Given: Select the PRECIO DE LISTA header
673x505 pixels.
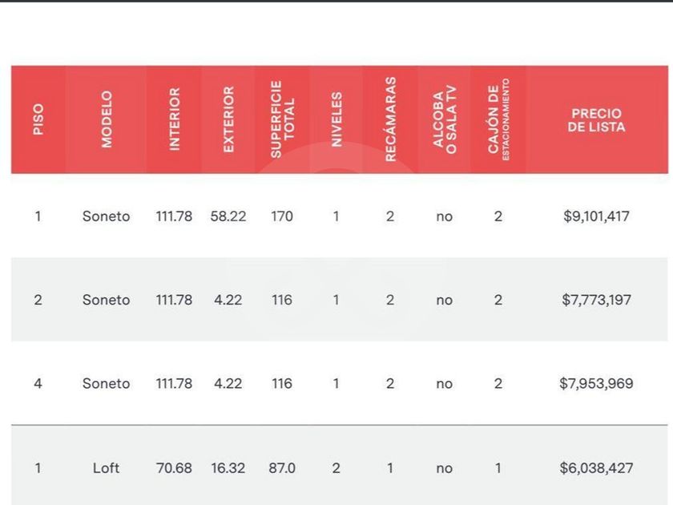Looking at the screenshot, I should [596, 120].
